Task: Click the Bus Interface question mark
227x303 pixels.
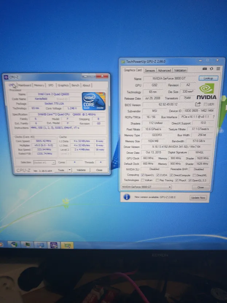Action: 213,117
